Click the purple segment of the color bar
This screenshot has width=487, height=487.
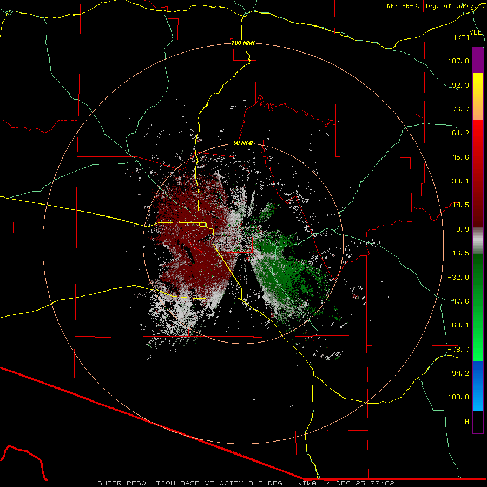pos(478,60)
